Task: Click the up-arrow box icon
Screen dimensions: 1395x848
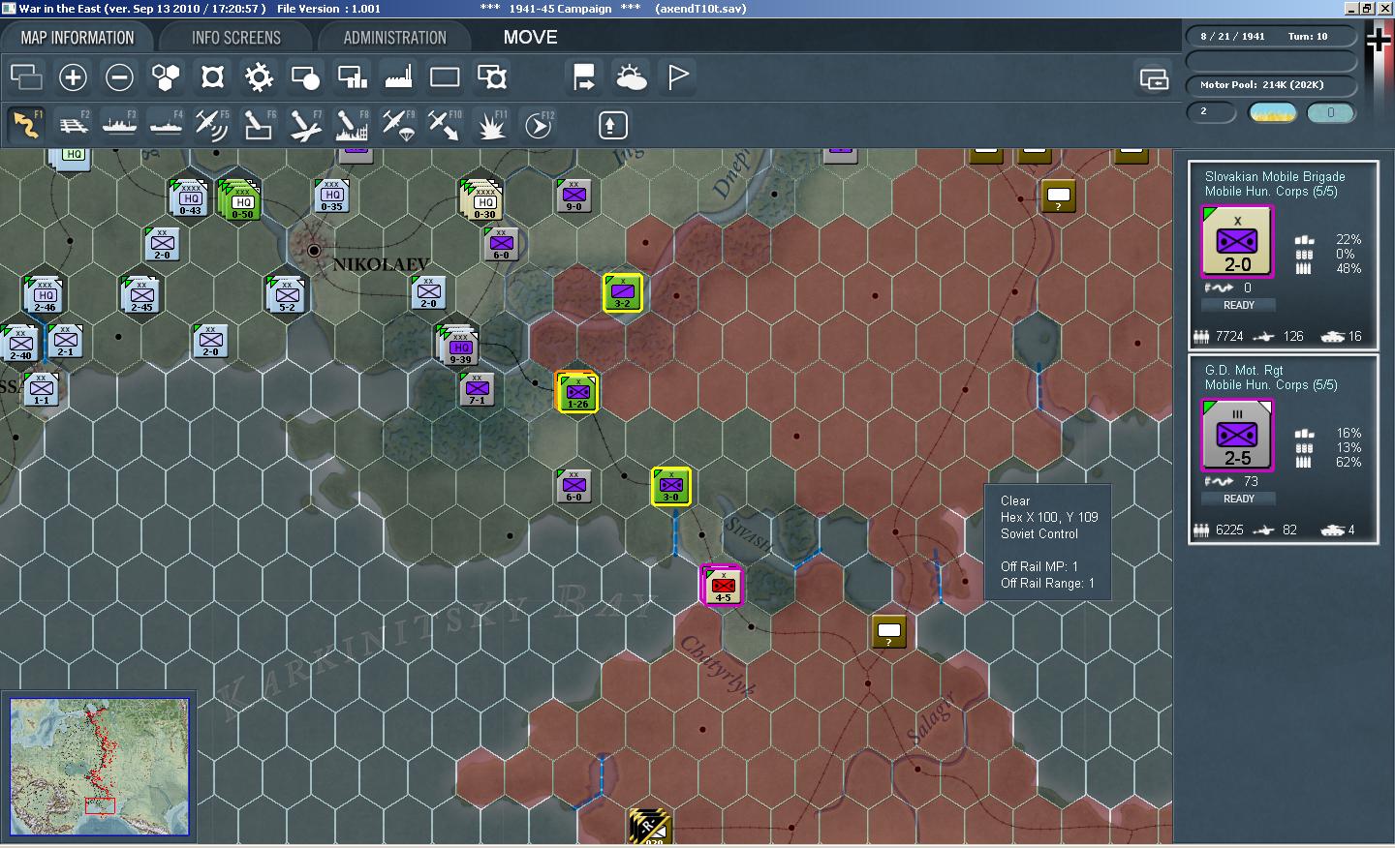Action: point(611,125)
